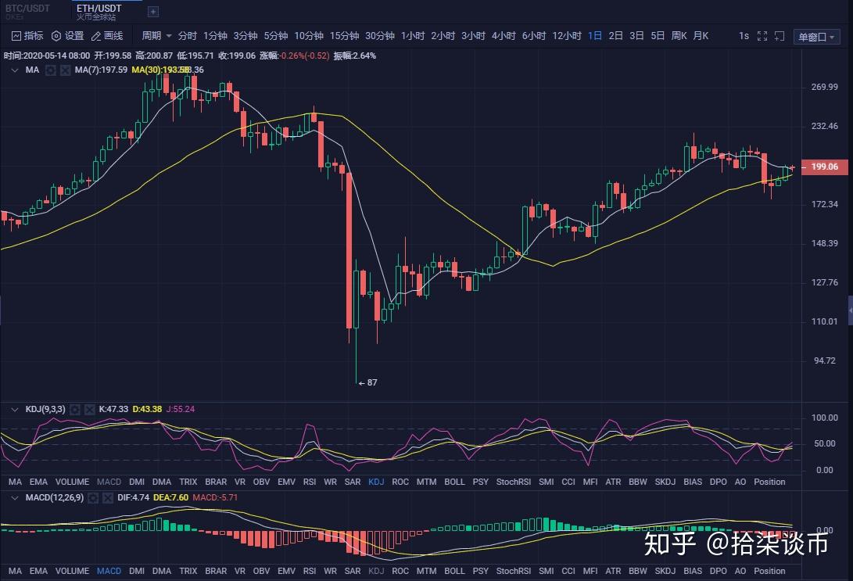Select Position in the upper indicator row

769,482
